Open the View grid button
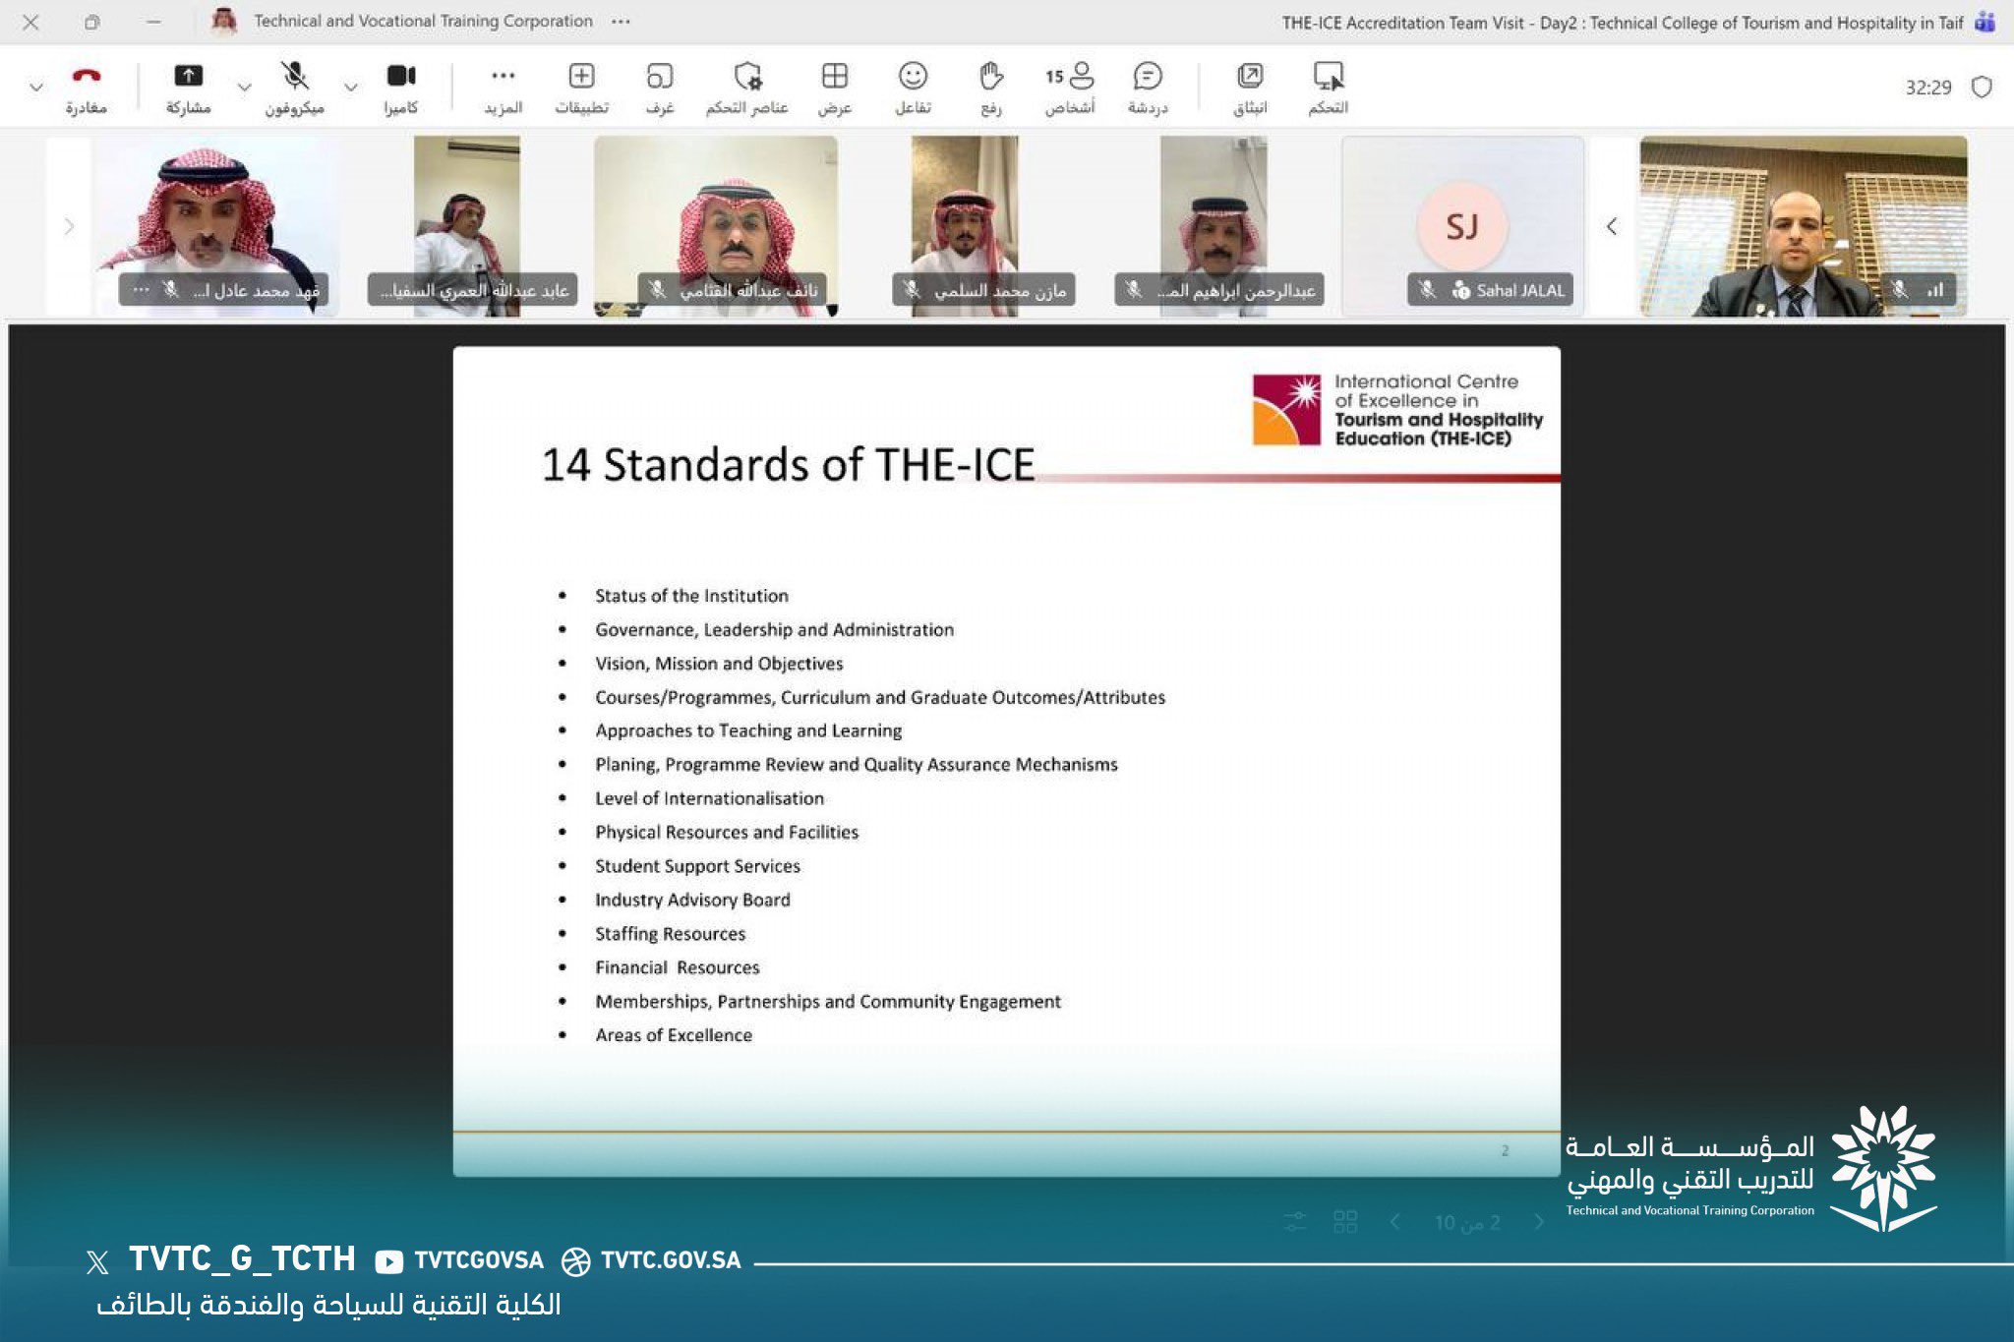This screenshot has height=1342, width=2014. (x=835, y=88)
